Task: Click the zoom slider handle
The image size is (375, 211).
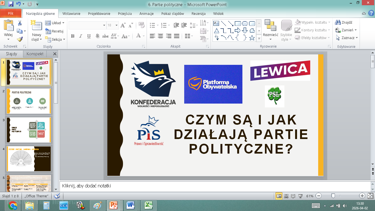Action: [333, 196]
